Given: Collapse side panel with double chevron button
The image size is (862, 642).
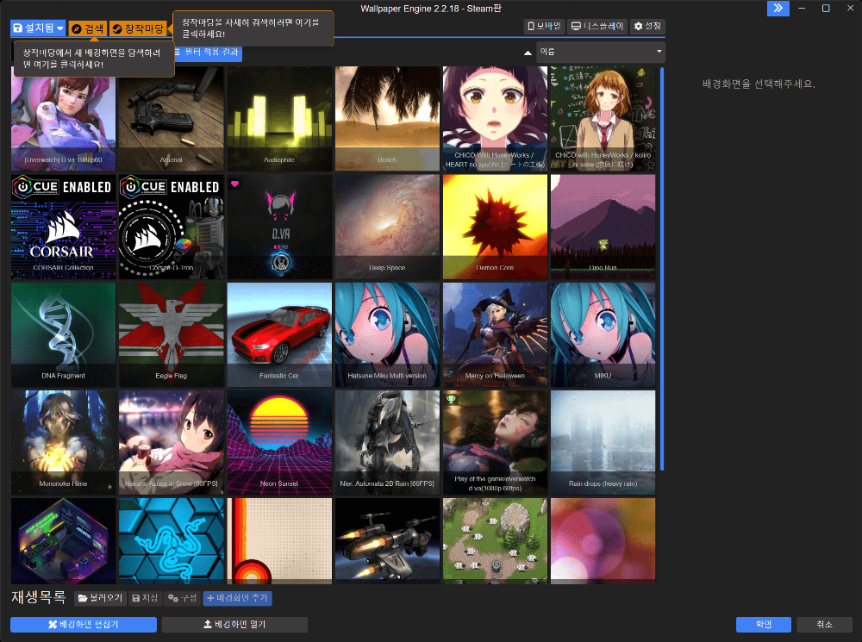Looking at the screenshot, I should 778,9.
